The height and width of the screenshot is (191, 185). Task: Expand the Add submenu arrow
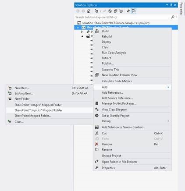[168, 87]
